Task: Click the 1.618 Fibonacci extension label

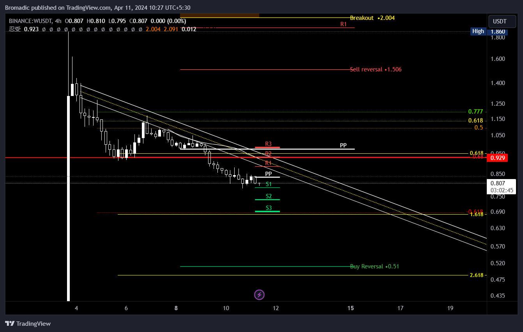Action: pos(476,214)
